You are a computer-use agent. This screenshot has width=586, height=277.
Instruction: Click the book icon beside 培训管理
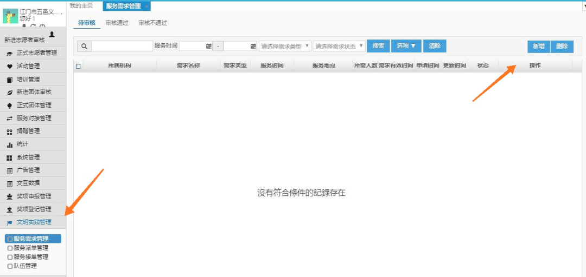pos(10,80)
